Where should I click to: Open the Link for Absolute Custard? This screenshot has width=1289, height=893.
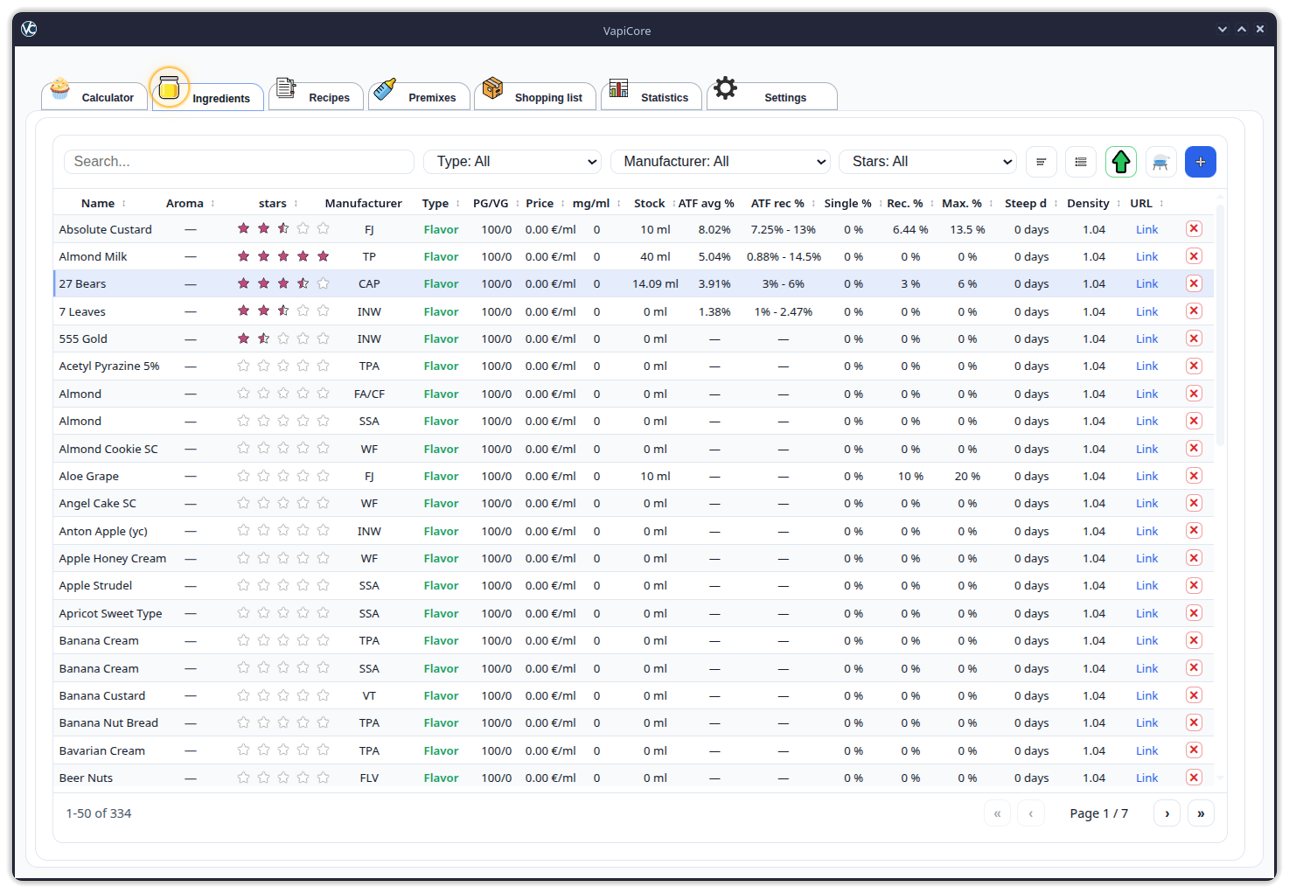(1146, 229)
